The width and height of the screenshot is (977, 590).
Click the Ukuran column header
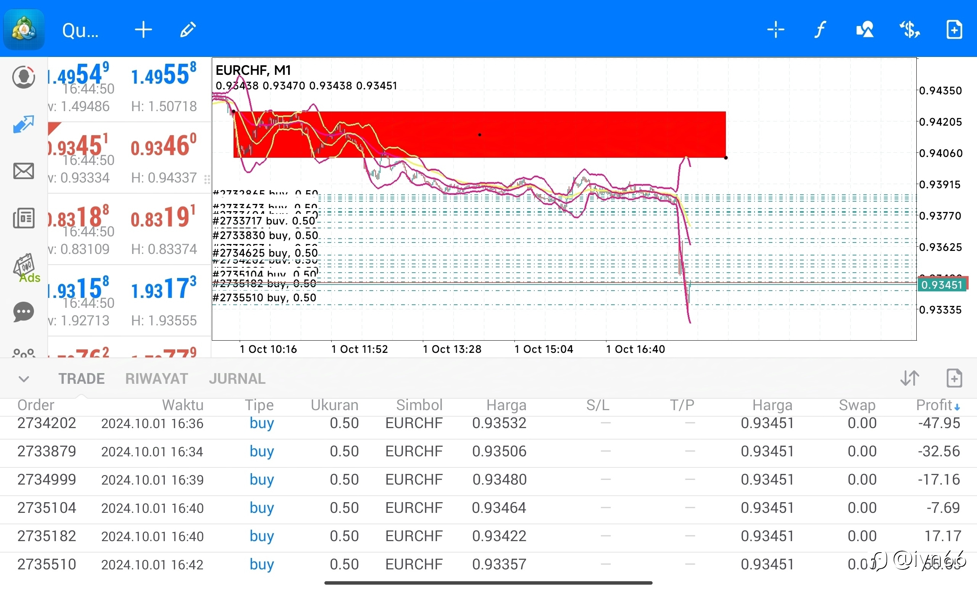(x=335, y=405)
